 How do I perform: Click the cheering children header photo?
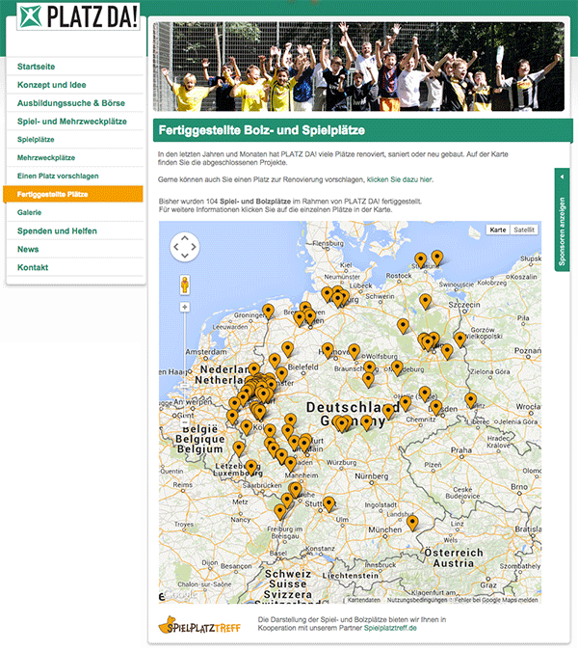358,67
